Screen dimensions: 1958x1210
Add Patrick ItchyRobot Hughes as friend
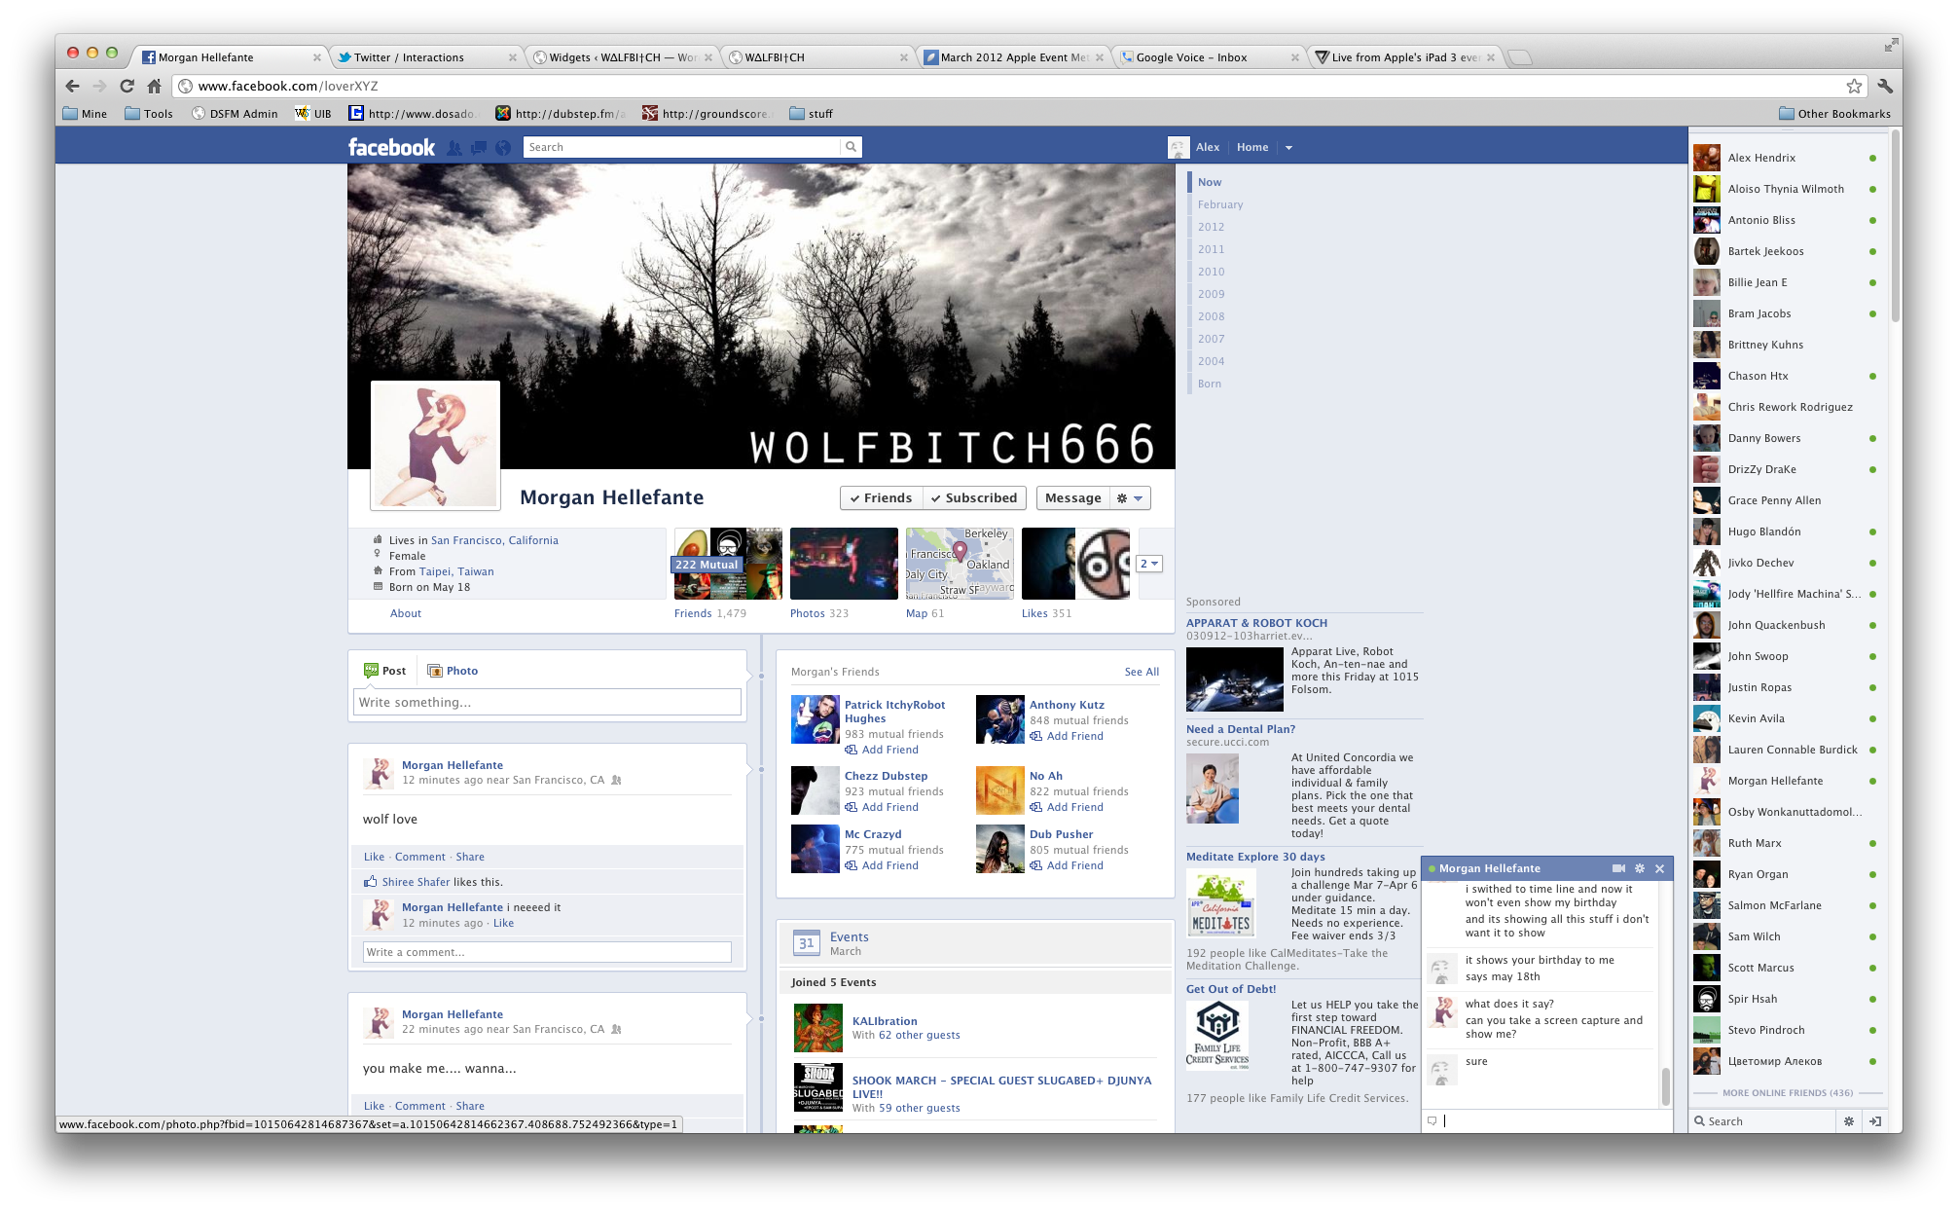(881, 750)
